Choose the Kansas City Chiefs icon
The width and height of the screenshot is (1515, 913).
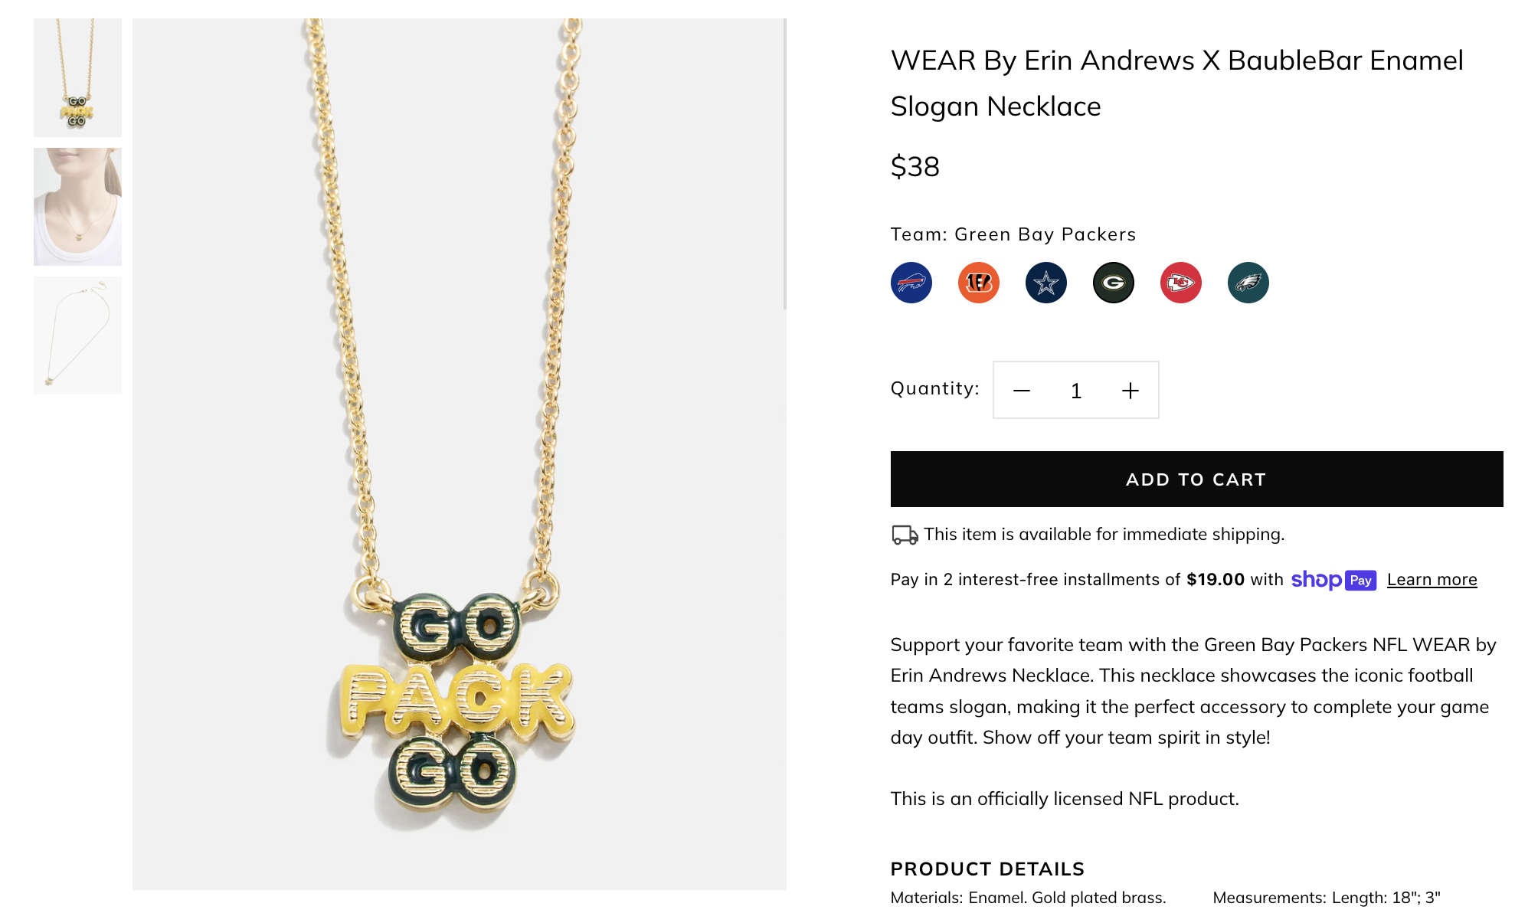coord(1180,283)
